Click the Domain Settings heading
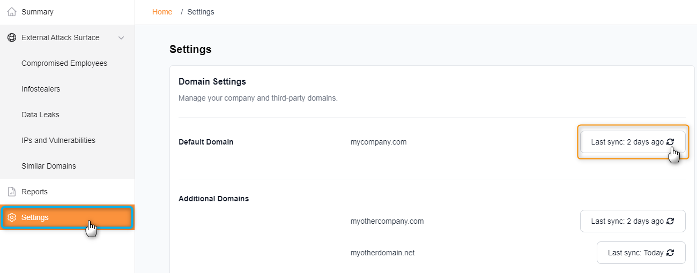 [x=212, y=82]
